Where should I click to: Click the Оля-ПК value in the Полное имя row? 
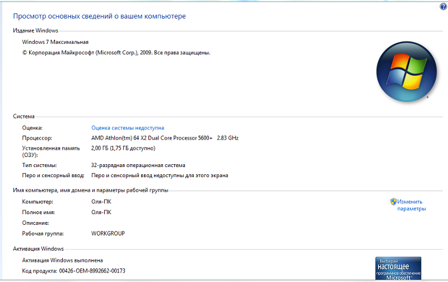click(101, 212)
